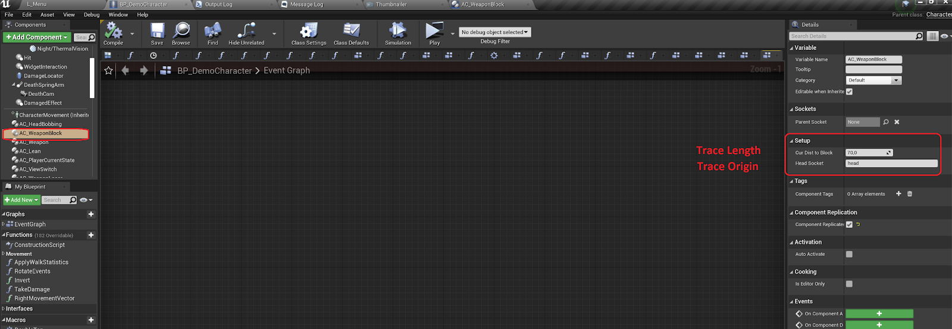
Task: Open debug object selector dropdown
Action: (495, 32)
